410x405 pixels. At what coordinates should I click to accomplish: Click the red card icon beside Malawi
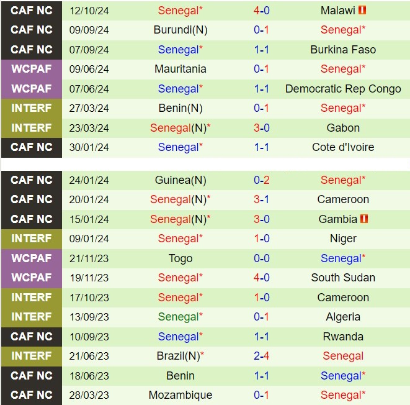[x=363, y=11]
